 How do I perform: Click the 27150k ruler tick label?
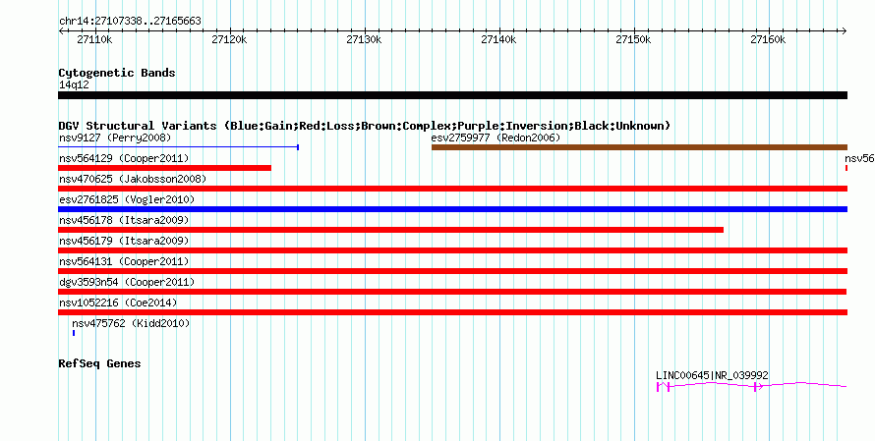click(633, 40)
